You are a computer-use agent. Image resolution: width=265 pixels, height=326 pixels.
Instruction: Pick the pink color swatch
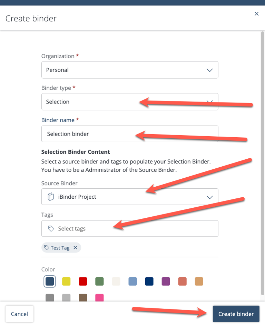(99, 297)
